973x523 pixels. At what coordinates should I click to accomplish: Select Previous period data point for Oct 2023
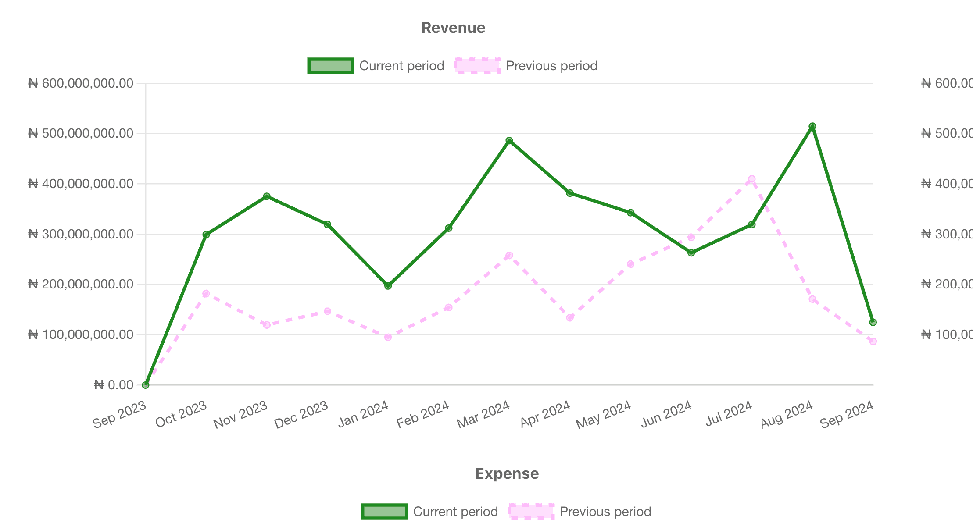click(x=206, y=294)
